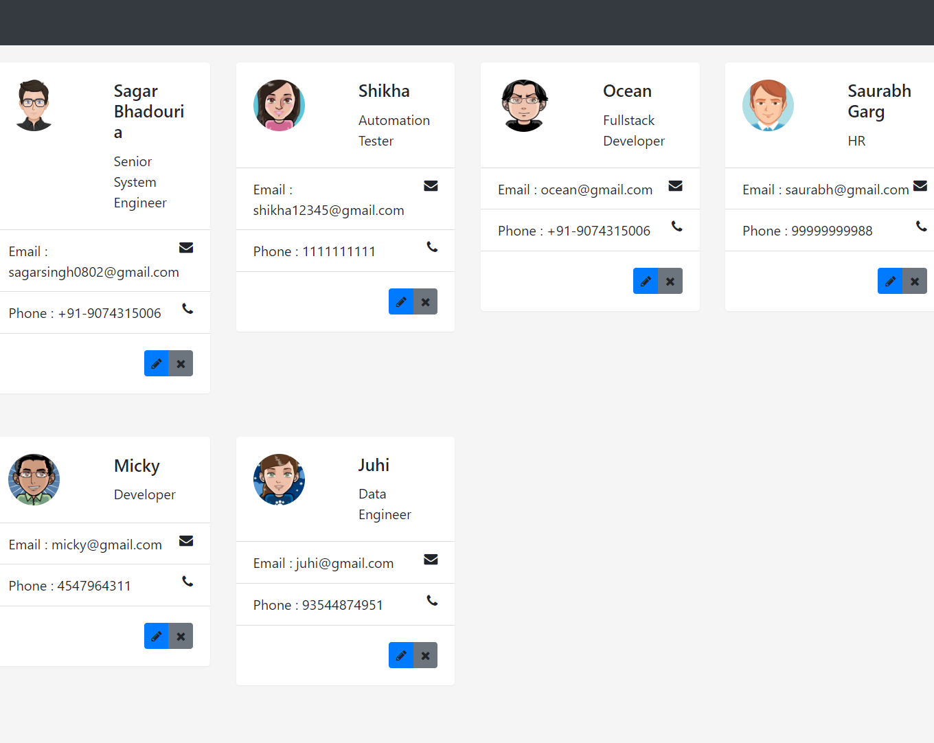Click Sagar Bhadouria's avatar picture
This screenshot has height=743, width=934.
pyautogui.click(x=34, y=105)
